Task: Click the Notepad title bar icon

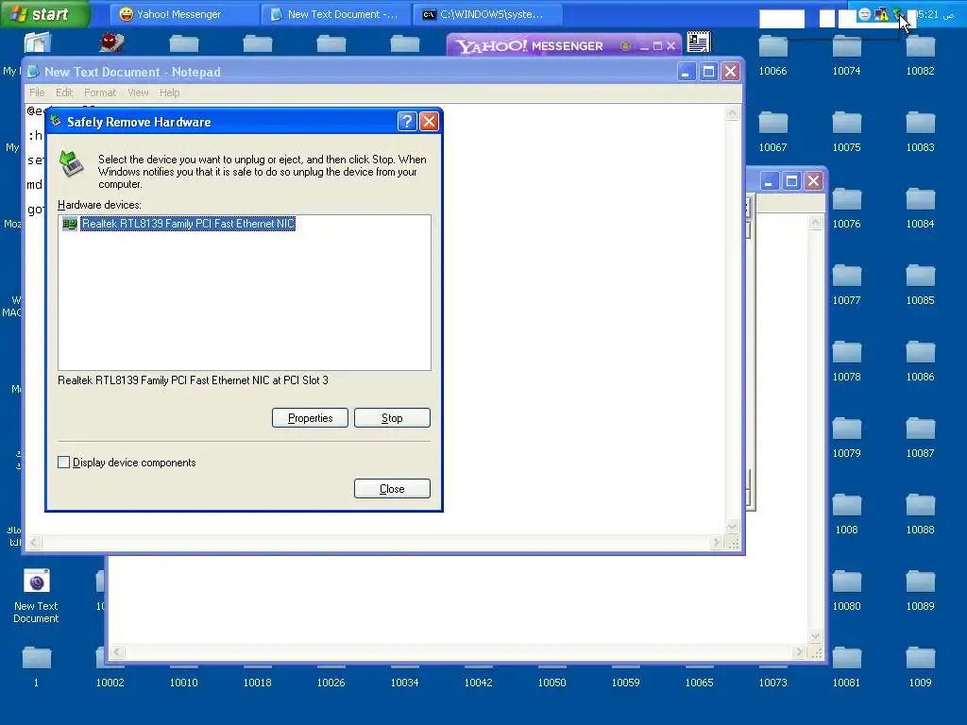Action: (34, 72)
